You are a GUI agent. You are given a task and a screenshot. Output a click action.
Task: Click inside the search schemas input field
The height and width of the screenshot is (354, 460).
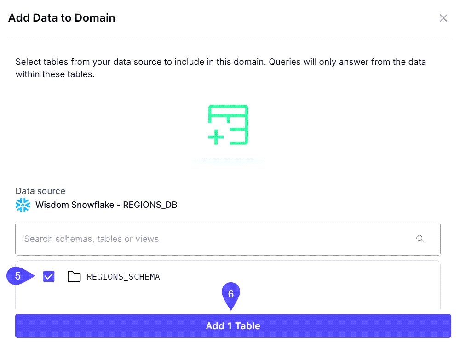[184, 239]
